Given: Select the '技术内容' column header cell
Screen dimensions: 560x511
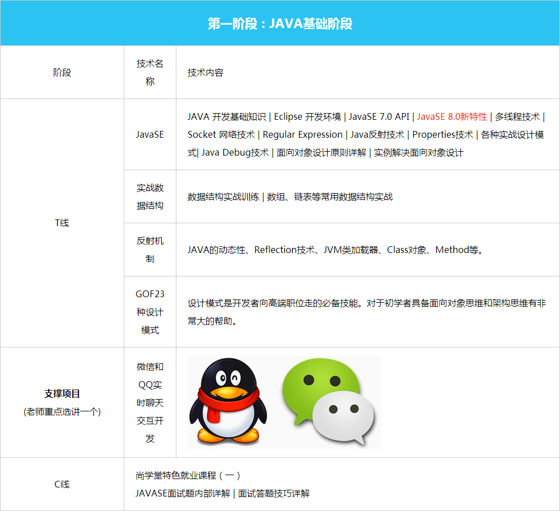Looking at the screenshot, I should pyautogui.click(x=368, y=72).
